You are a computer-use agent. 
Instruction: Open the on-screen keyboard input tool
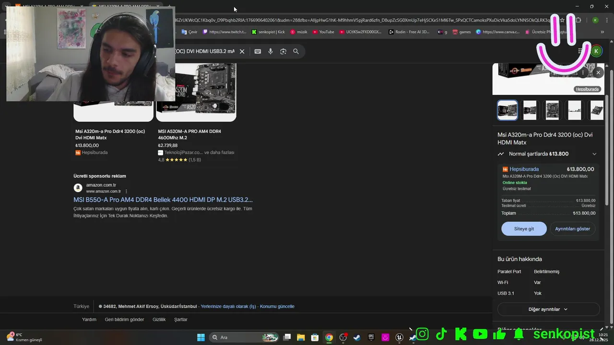258,51
